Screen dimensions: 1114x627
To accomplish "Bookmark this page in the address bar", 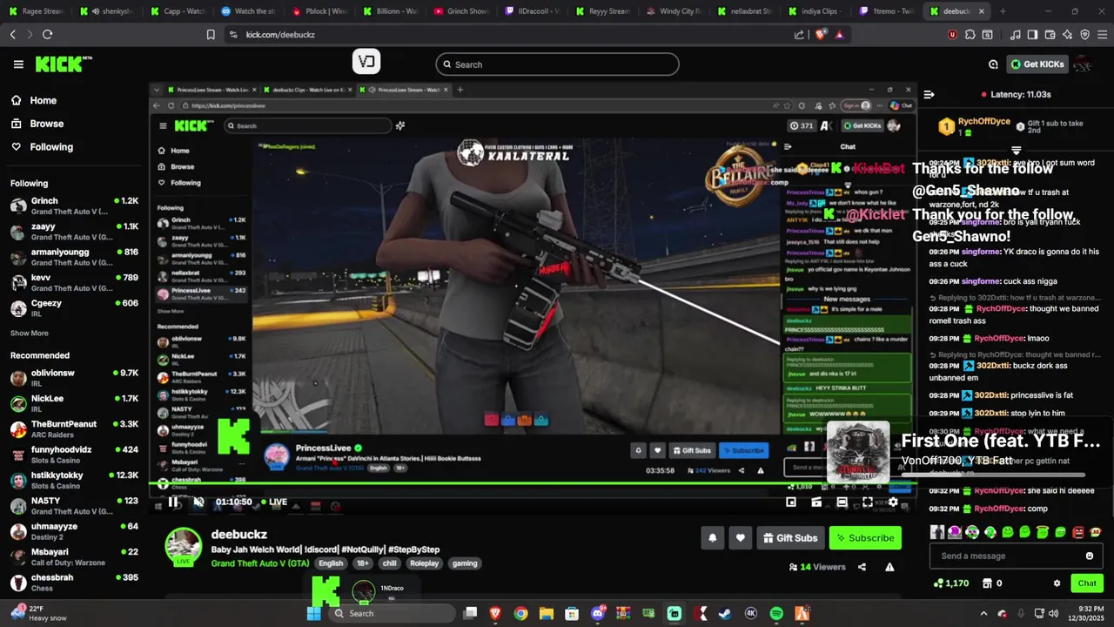I will 211,35.
